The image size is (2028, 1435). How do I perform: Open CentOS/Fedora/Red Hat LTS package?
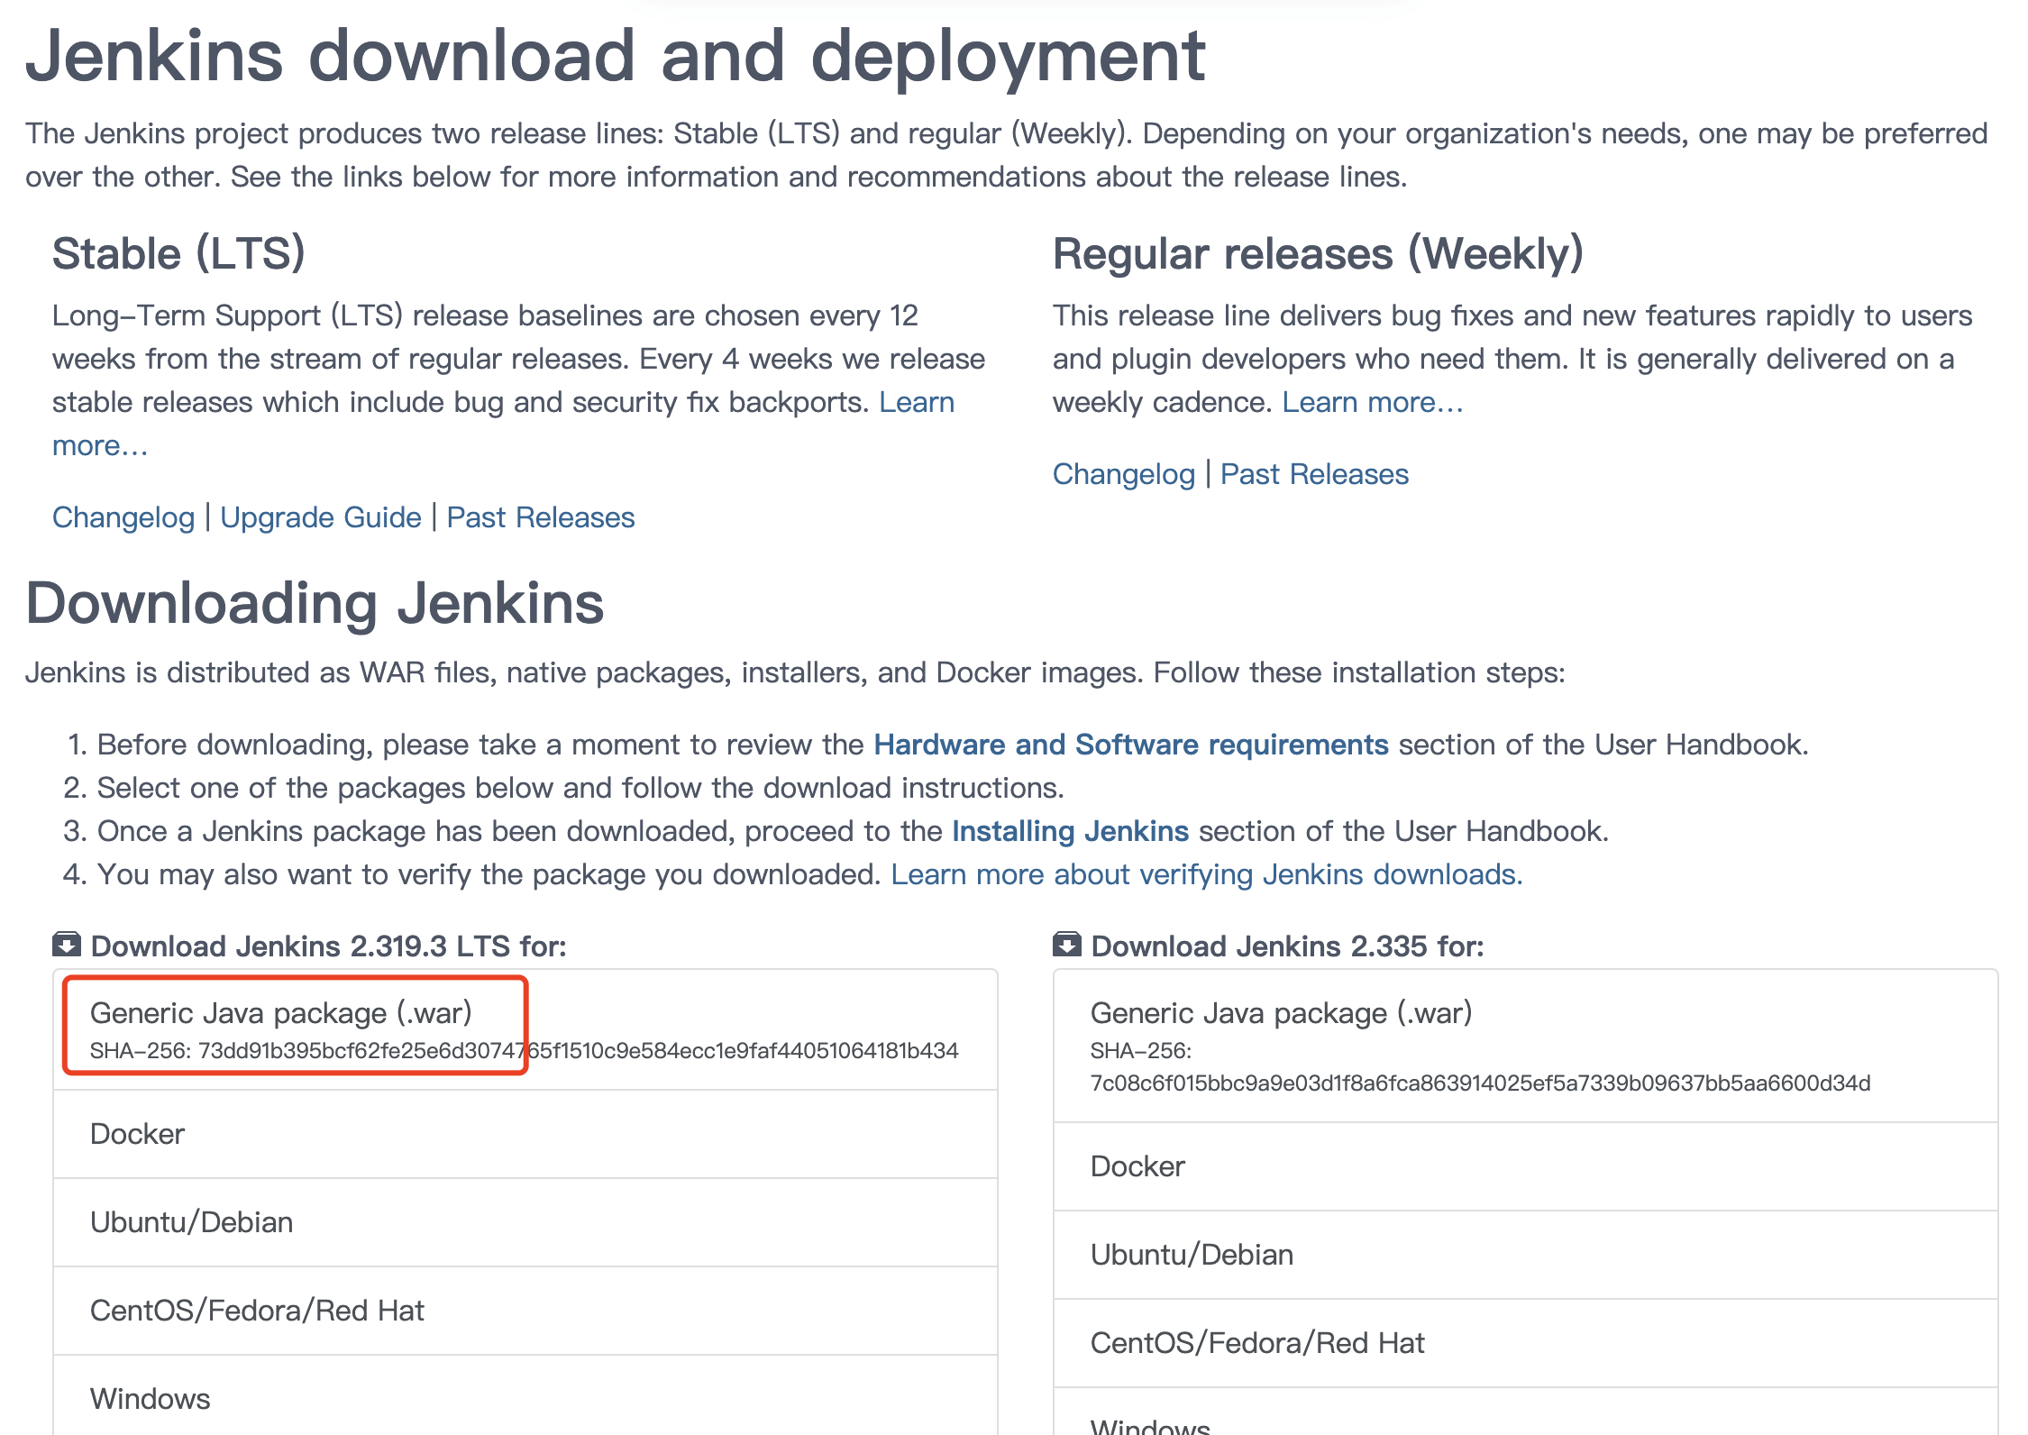[x=257, y=1311]
